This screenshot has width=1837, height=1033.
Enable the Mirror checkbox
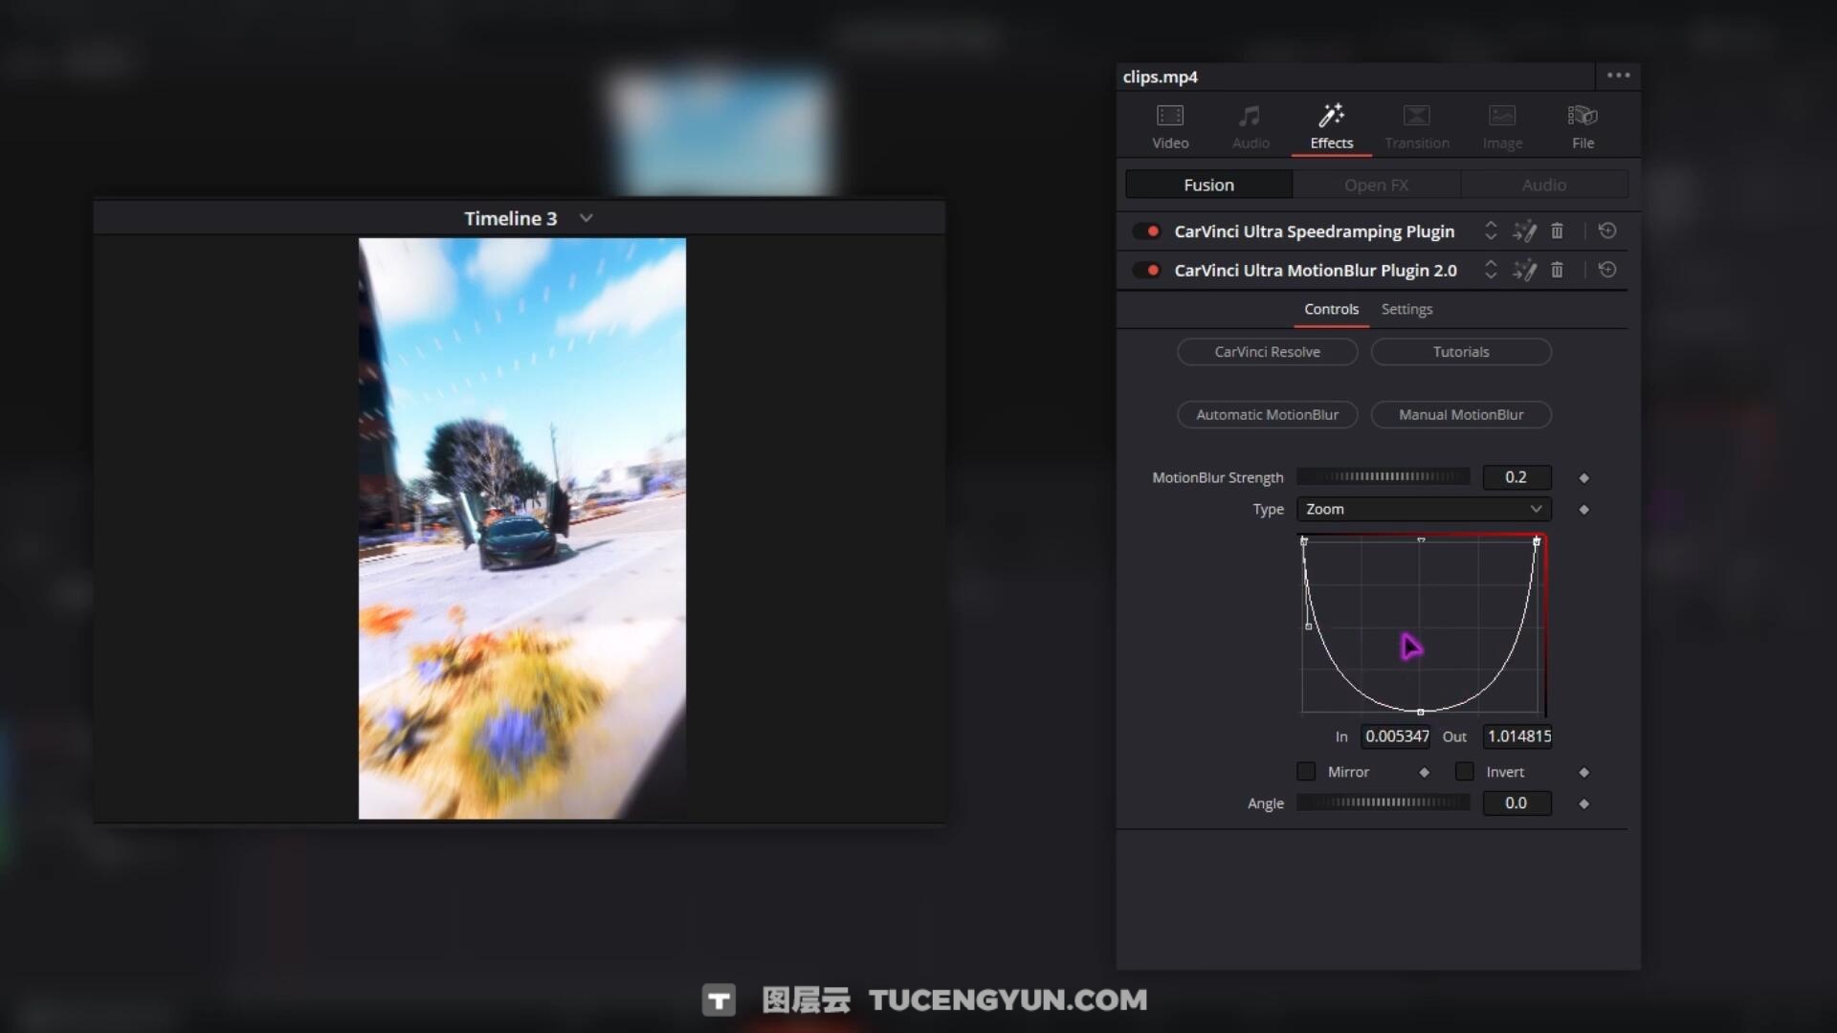pyautogui.click(x=1306, y=772)
